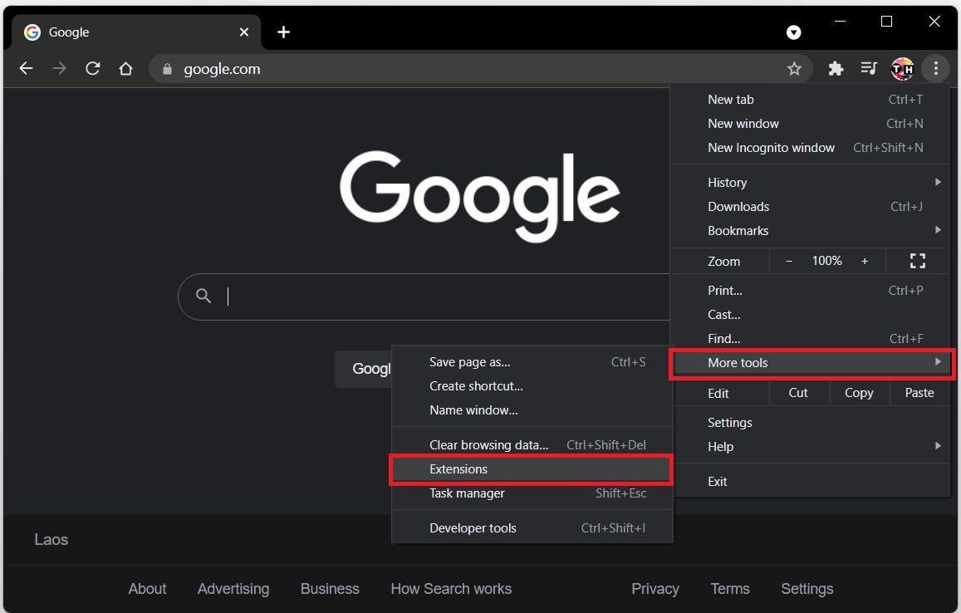Open the How Search works footer link
Image resolution: width=961 pixels, height=613 pixels.
click(x=451, y=589)
